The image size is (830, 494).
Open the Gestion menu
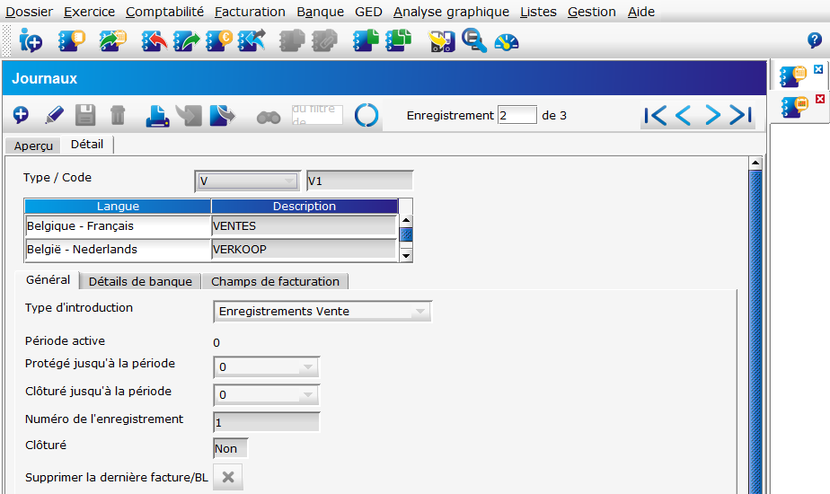(x=592, y=12)
